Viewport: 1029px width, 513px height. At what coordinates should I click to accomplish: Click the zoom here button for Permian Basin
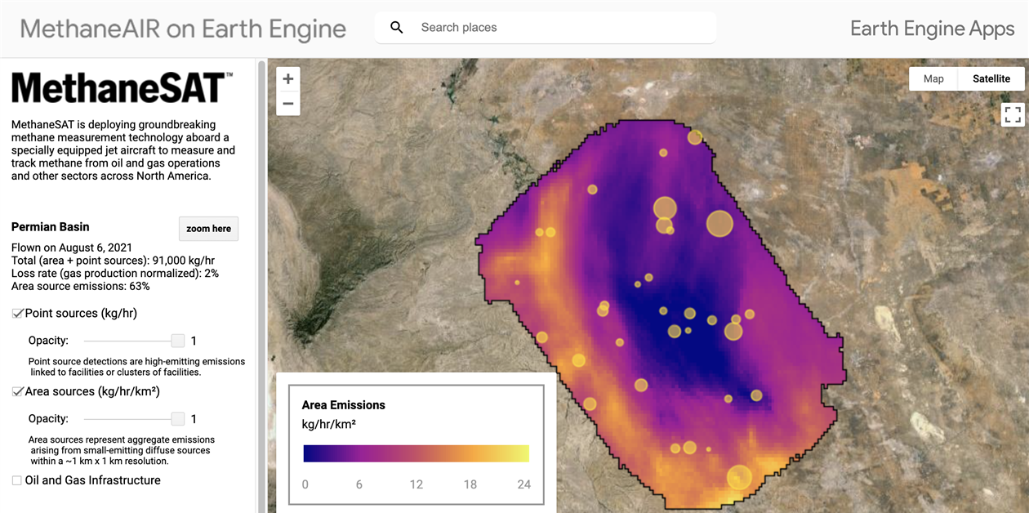(208, 229)
